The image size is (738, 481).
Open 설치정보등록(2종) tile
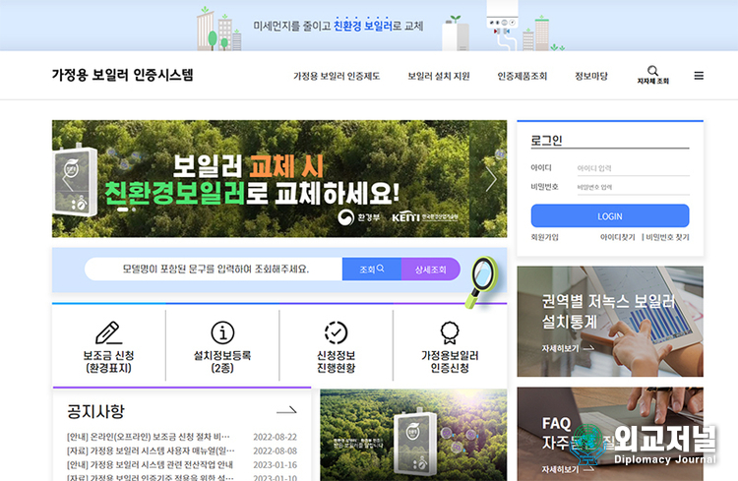222,345
